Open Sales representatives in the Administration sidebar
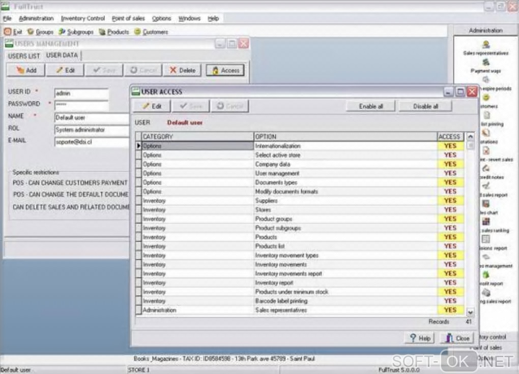The image size is (519, 374). [485, 48]
